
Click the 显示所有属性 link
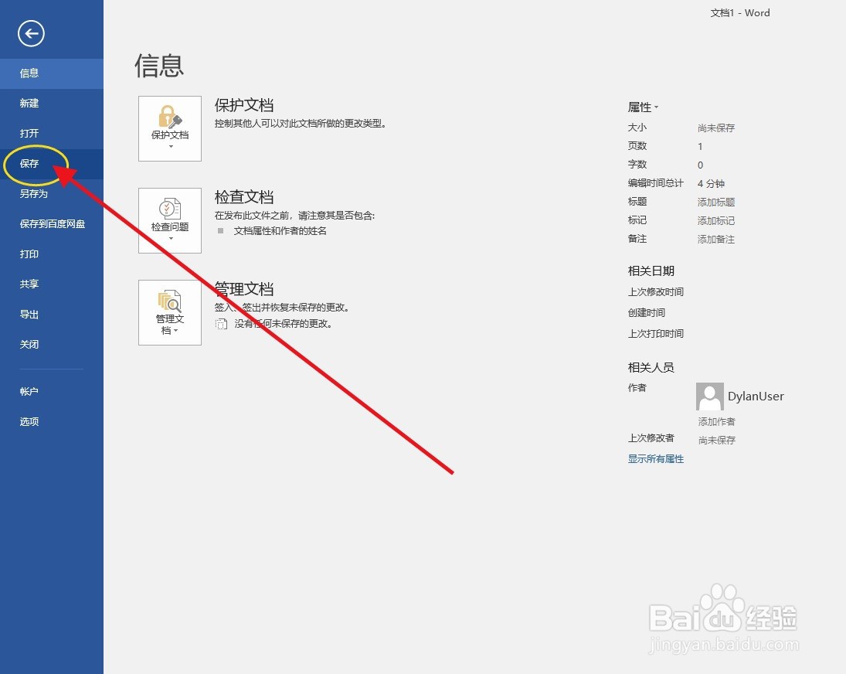[655, 458]
